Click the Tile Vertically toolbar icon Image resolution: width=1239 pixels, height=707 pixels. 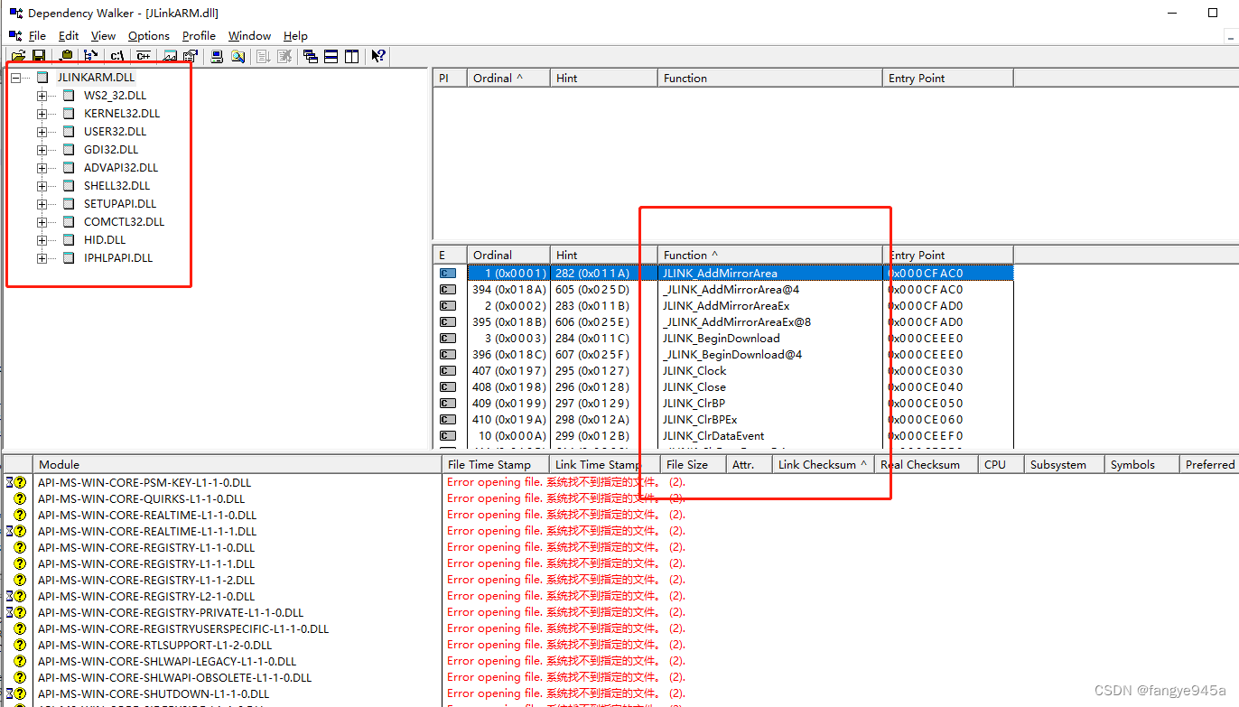(352, 56)
